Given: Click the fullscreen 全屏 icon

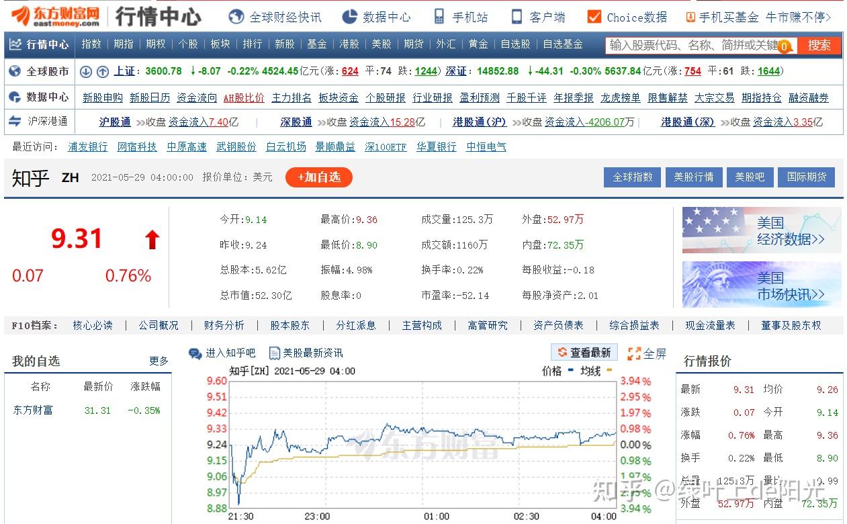Looking at the screenshot, I should pyautogui.click(x=634, y=353).
